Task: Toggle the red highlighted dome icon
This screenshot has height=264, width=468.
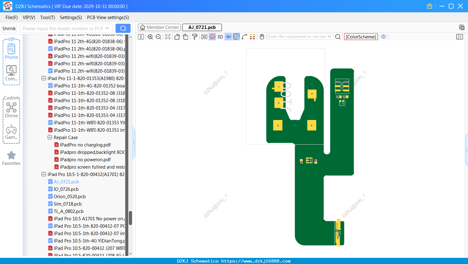Action: pyautogui.click(x=212, y=37)
